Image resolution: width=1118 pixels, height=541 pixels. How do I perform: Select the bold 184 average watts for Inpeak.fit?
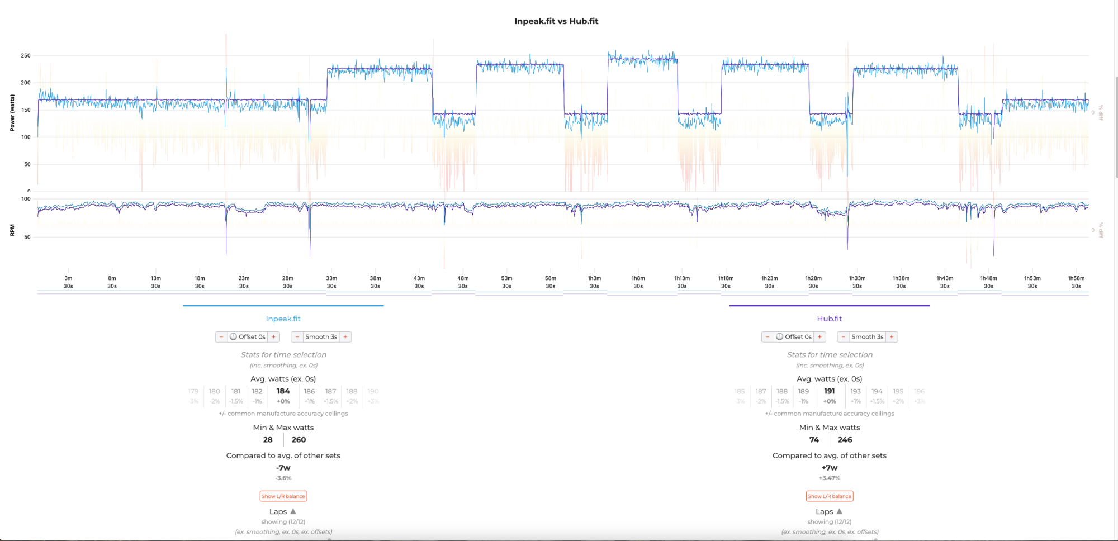tap(283, 392)
